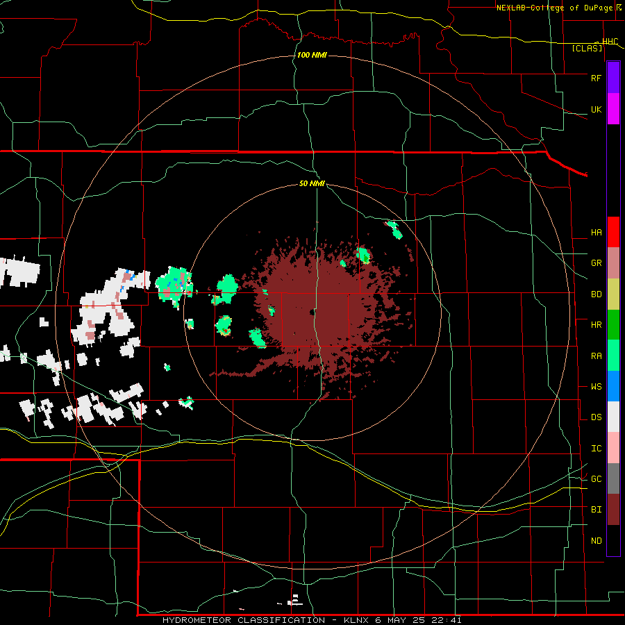Click the 50 NMI range ring label
Image resolution: width=625 pixels, height=625 pixels.
click(312, 183)
